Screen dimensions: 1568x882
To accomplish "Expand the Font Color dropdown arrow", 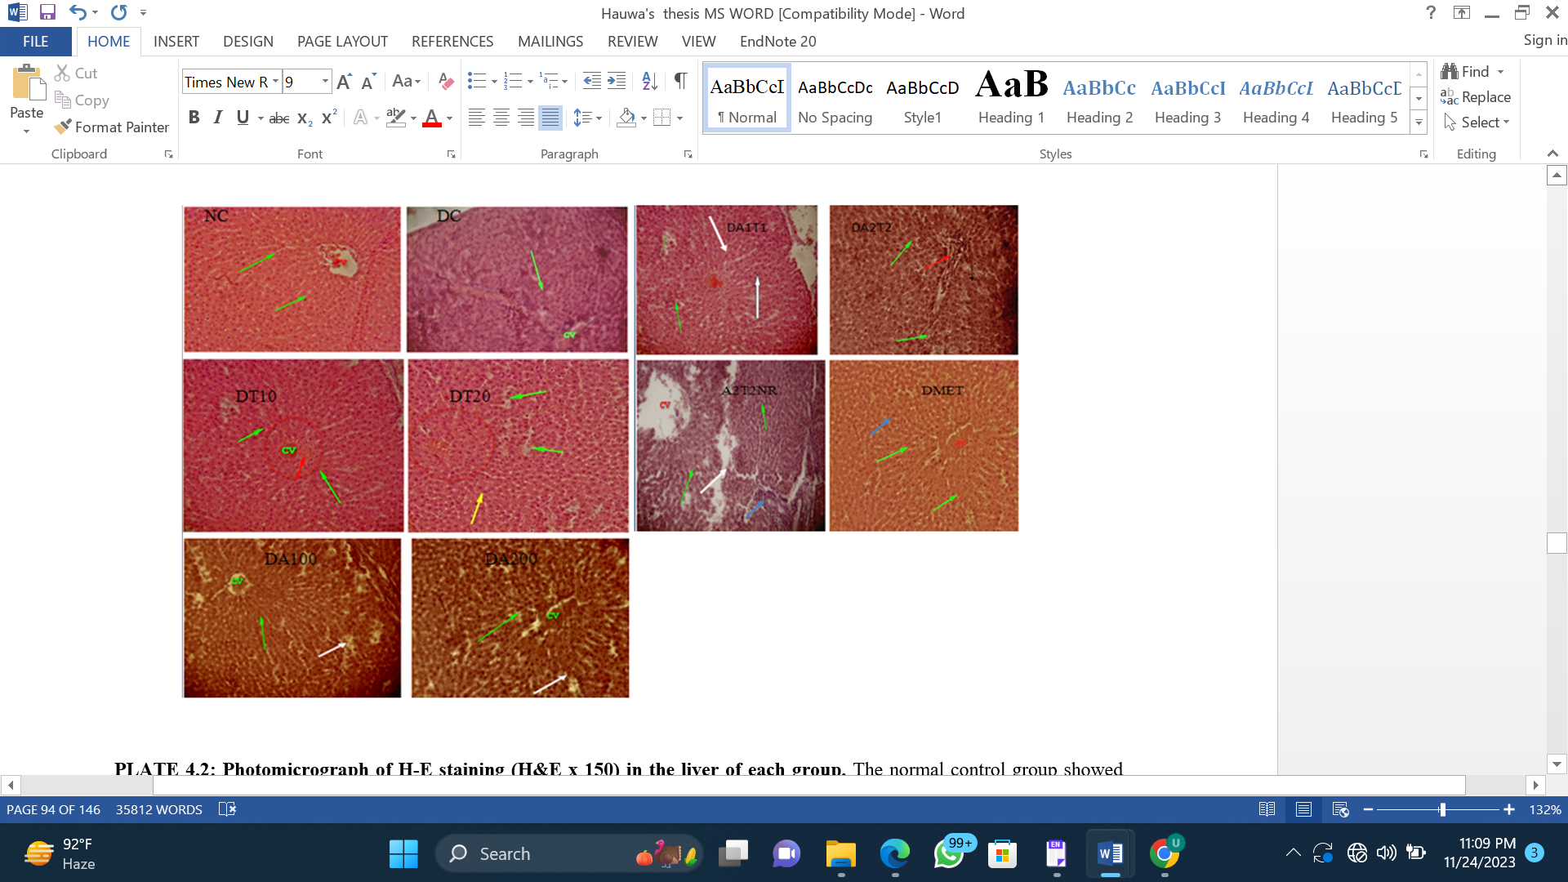I will pyautogui.click(x=448, y=118).
